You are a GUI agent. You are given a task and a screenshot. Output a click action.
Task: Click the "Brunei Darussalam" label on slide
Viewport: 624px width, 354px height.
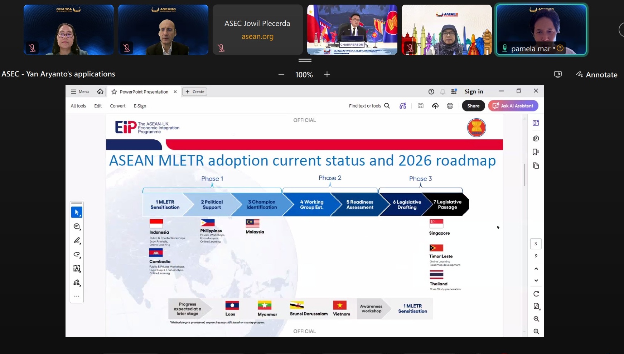pyautogui.click(x=309, y=314)
